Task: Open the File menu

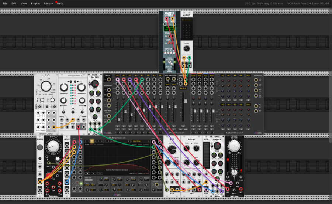Action: click(x=5, y=3)
